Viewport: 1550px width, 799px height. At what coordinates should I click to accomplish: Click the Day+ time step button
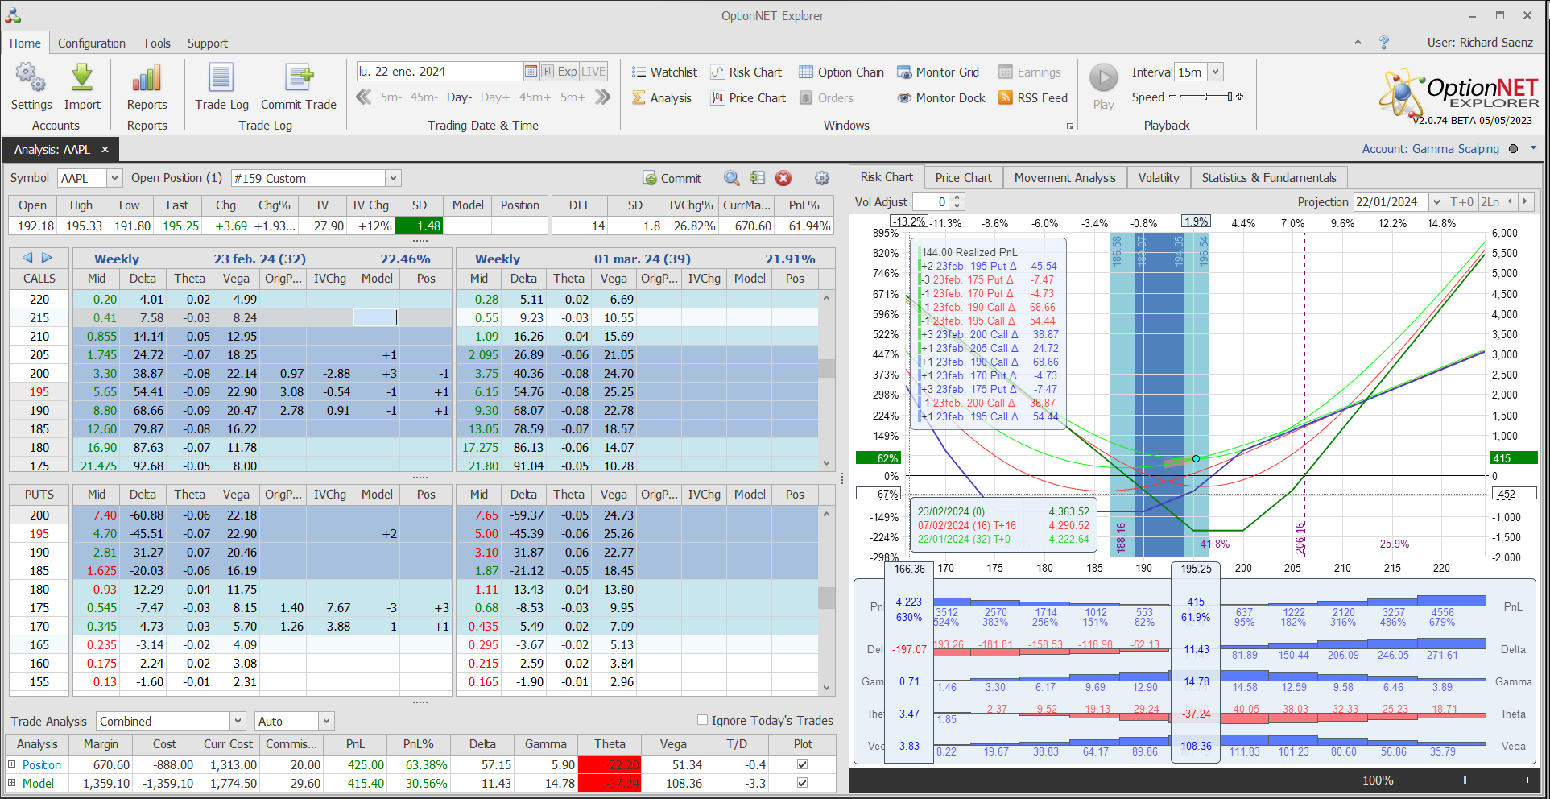coord(495,97)
